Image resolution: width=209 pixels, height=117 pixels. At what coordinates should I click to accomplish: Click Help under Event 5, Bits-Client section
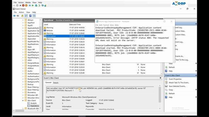pos(170,97)
